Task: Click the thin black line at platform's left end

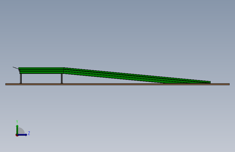Action: [16, 68]
